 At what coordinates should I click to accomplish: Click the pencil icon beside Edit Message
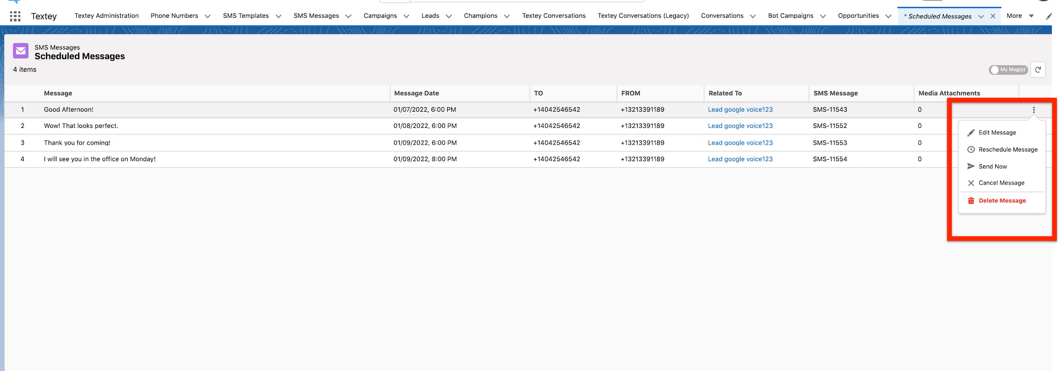(971, 133)
